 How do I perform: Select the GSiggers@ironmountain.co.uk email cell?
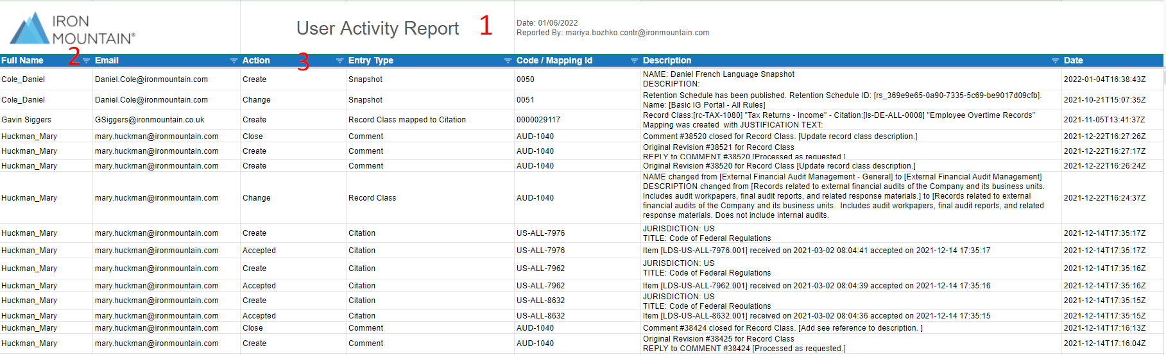(150, 120)
